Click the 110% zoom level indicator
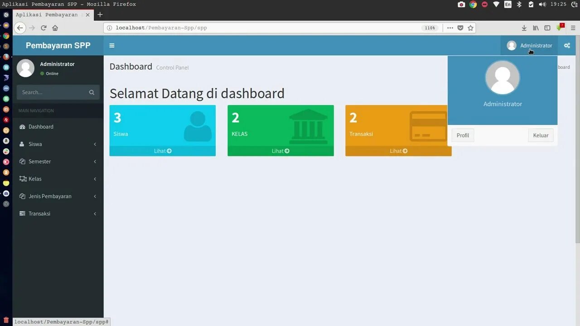Screen dimensions: 580x326 (430, 28)
